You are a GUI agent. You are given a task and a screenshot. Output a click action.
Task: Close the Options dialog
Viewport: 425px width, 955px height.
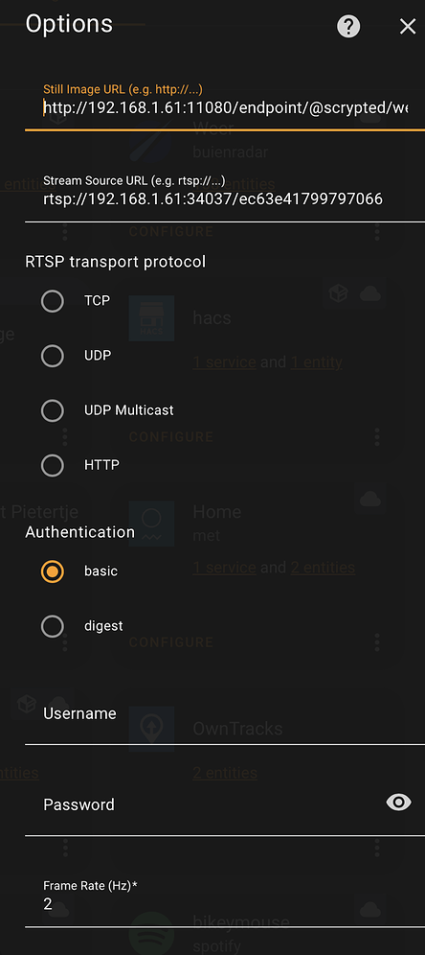(x=408, y=26)
